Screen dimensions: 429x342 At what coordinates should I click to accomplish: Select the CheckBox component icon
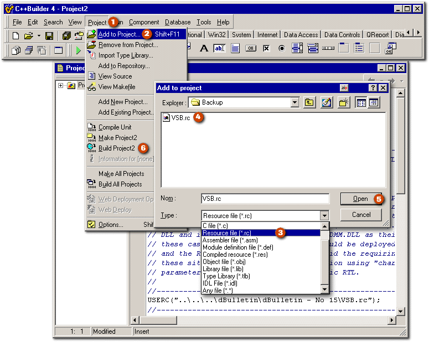pos(266,49)
